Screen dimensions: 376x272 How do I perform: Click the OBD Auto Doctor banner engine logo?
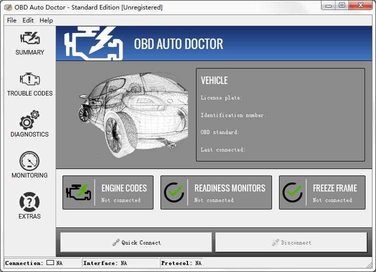coord(93,43)
